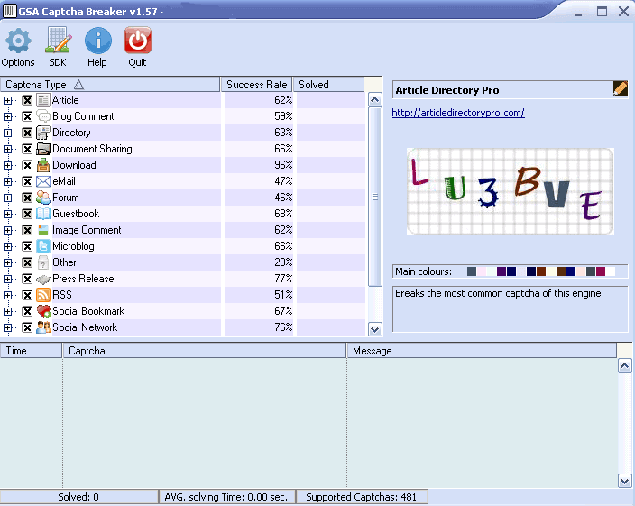Expand the Other tree node

8,262
